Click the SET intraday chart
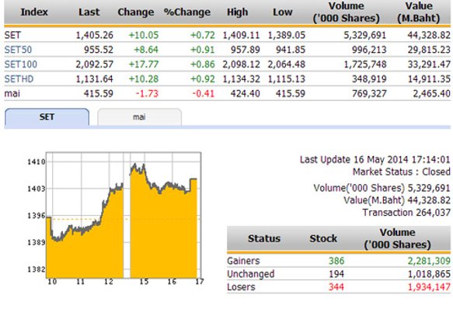 [x=124, y=215]
